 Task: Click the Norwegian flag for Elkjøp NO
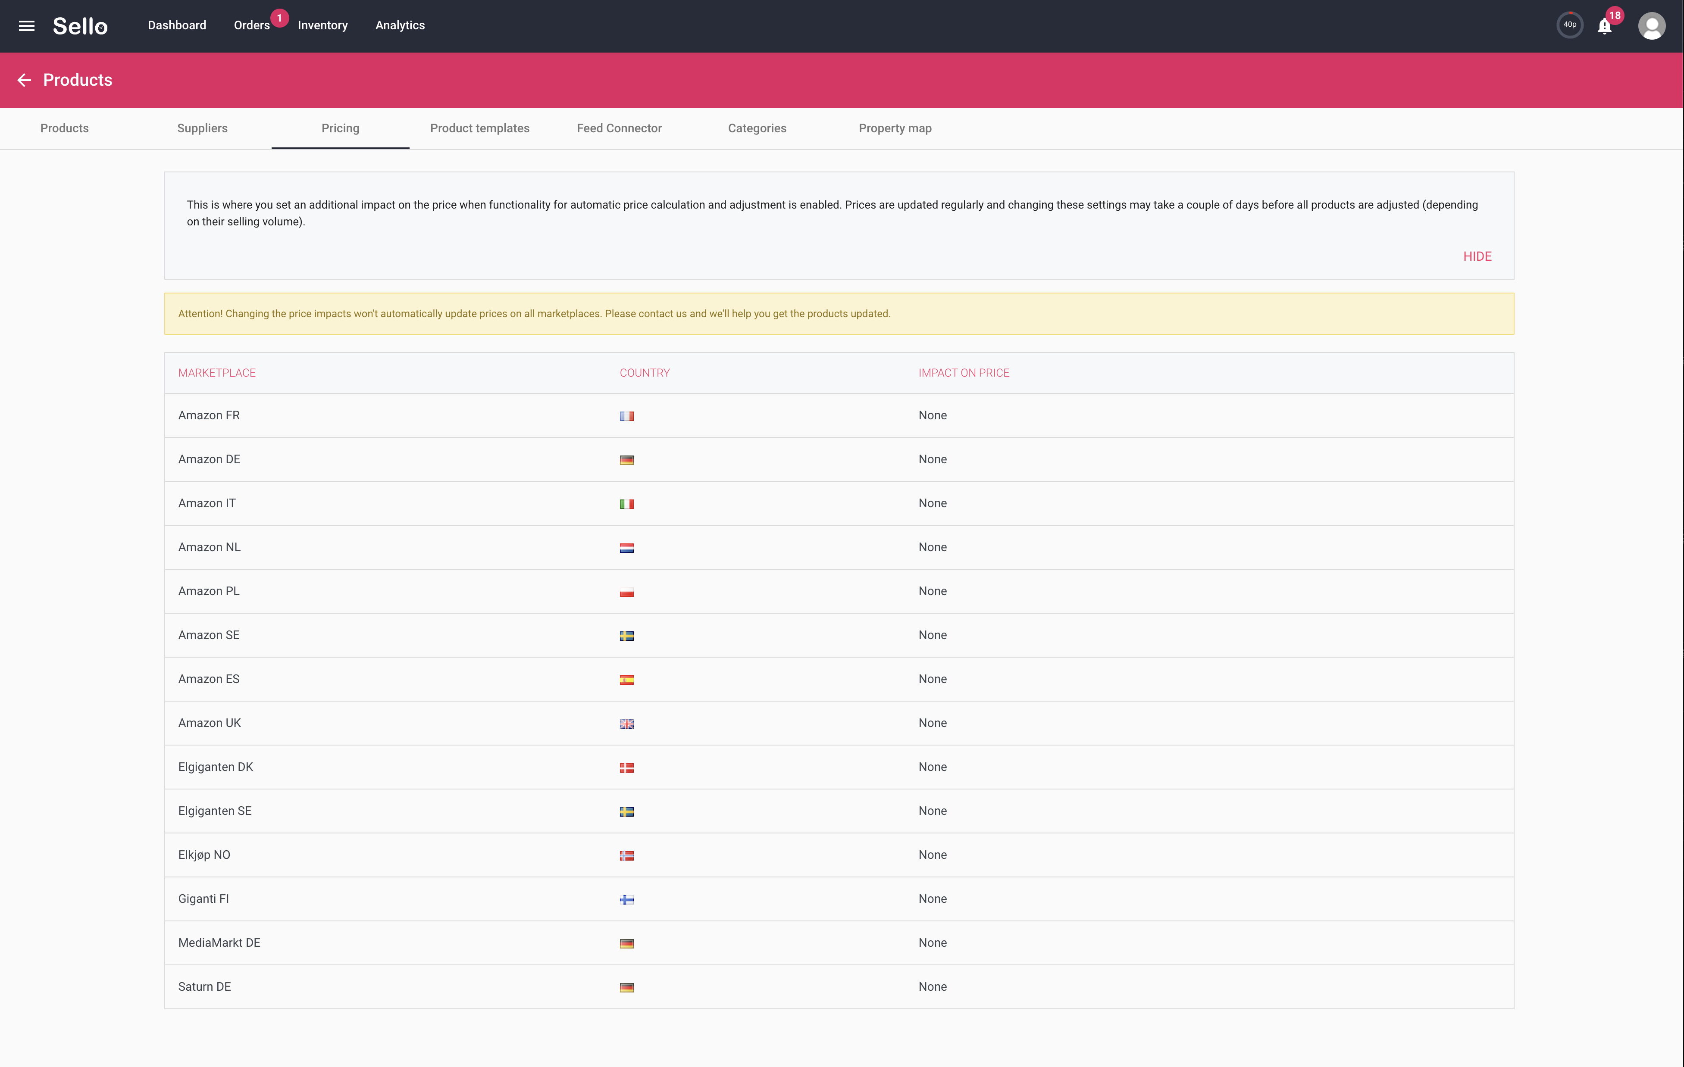626,856
